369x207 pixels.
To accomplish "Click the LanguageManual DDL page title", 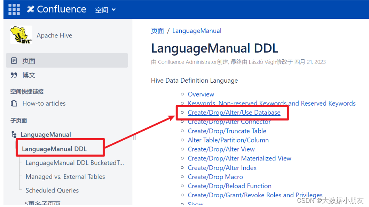I will (x=214, y=48).
